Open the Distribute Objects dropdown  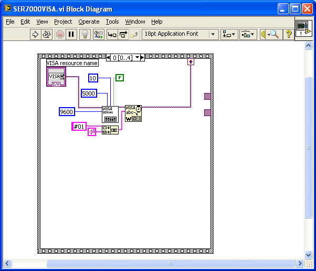click(x=248, y=35)
